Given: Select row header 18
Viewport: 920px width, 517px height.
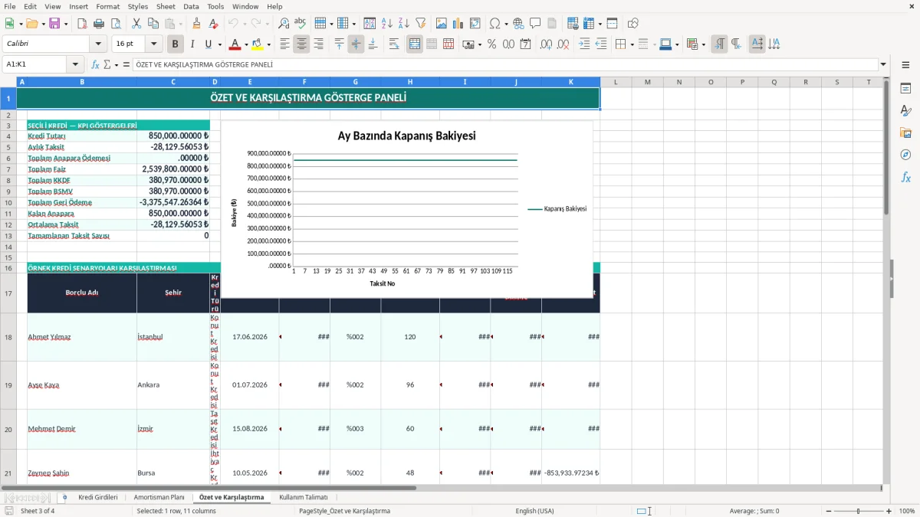Looking at the screenshot, I should (8, 337).
